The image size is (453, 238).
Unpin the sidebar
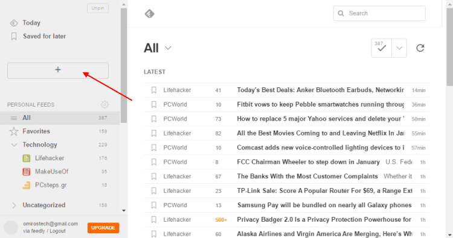[98, 8]
